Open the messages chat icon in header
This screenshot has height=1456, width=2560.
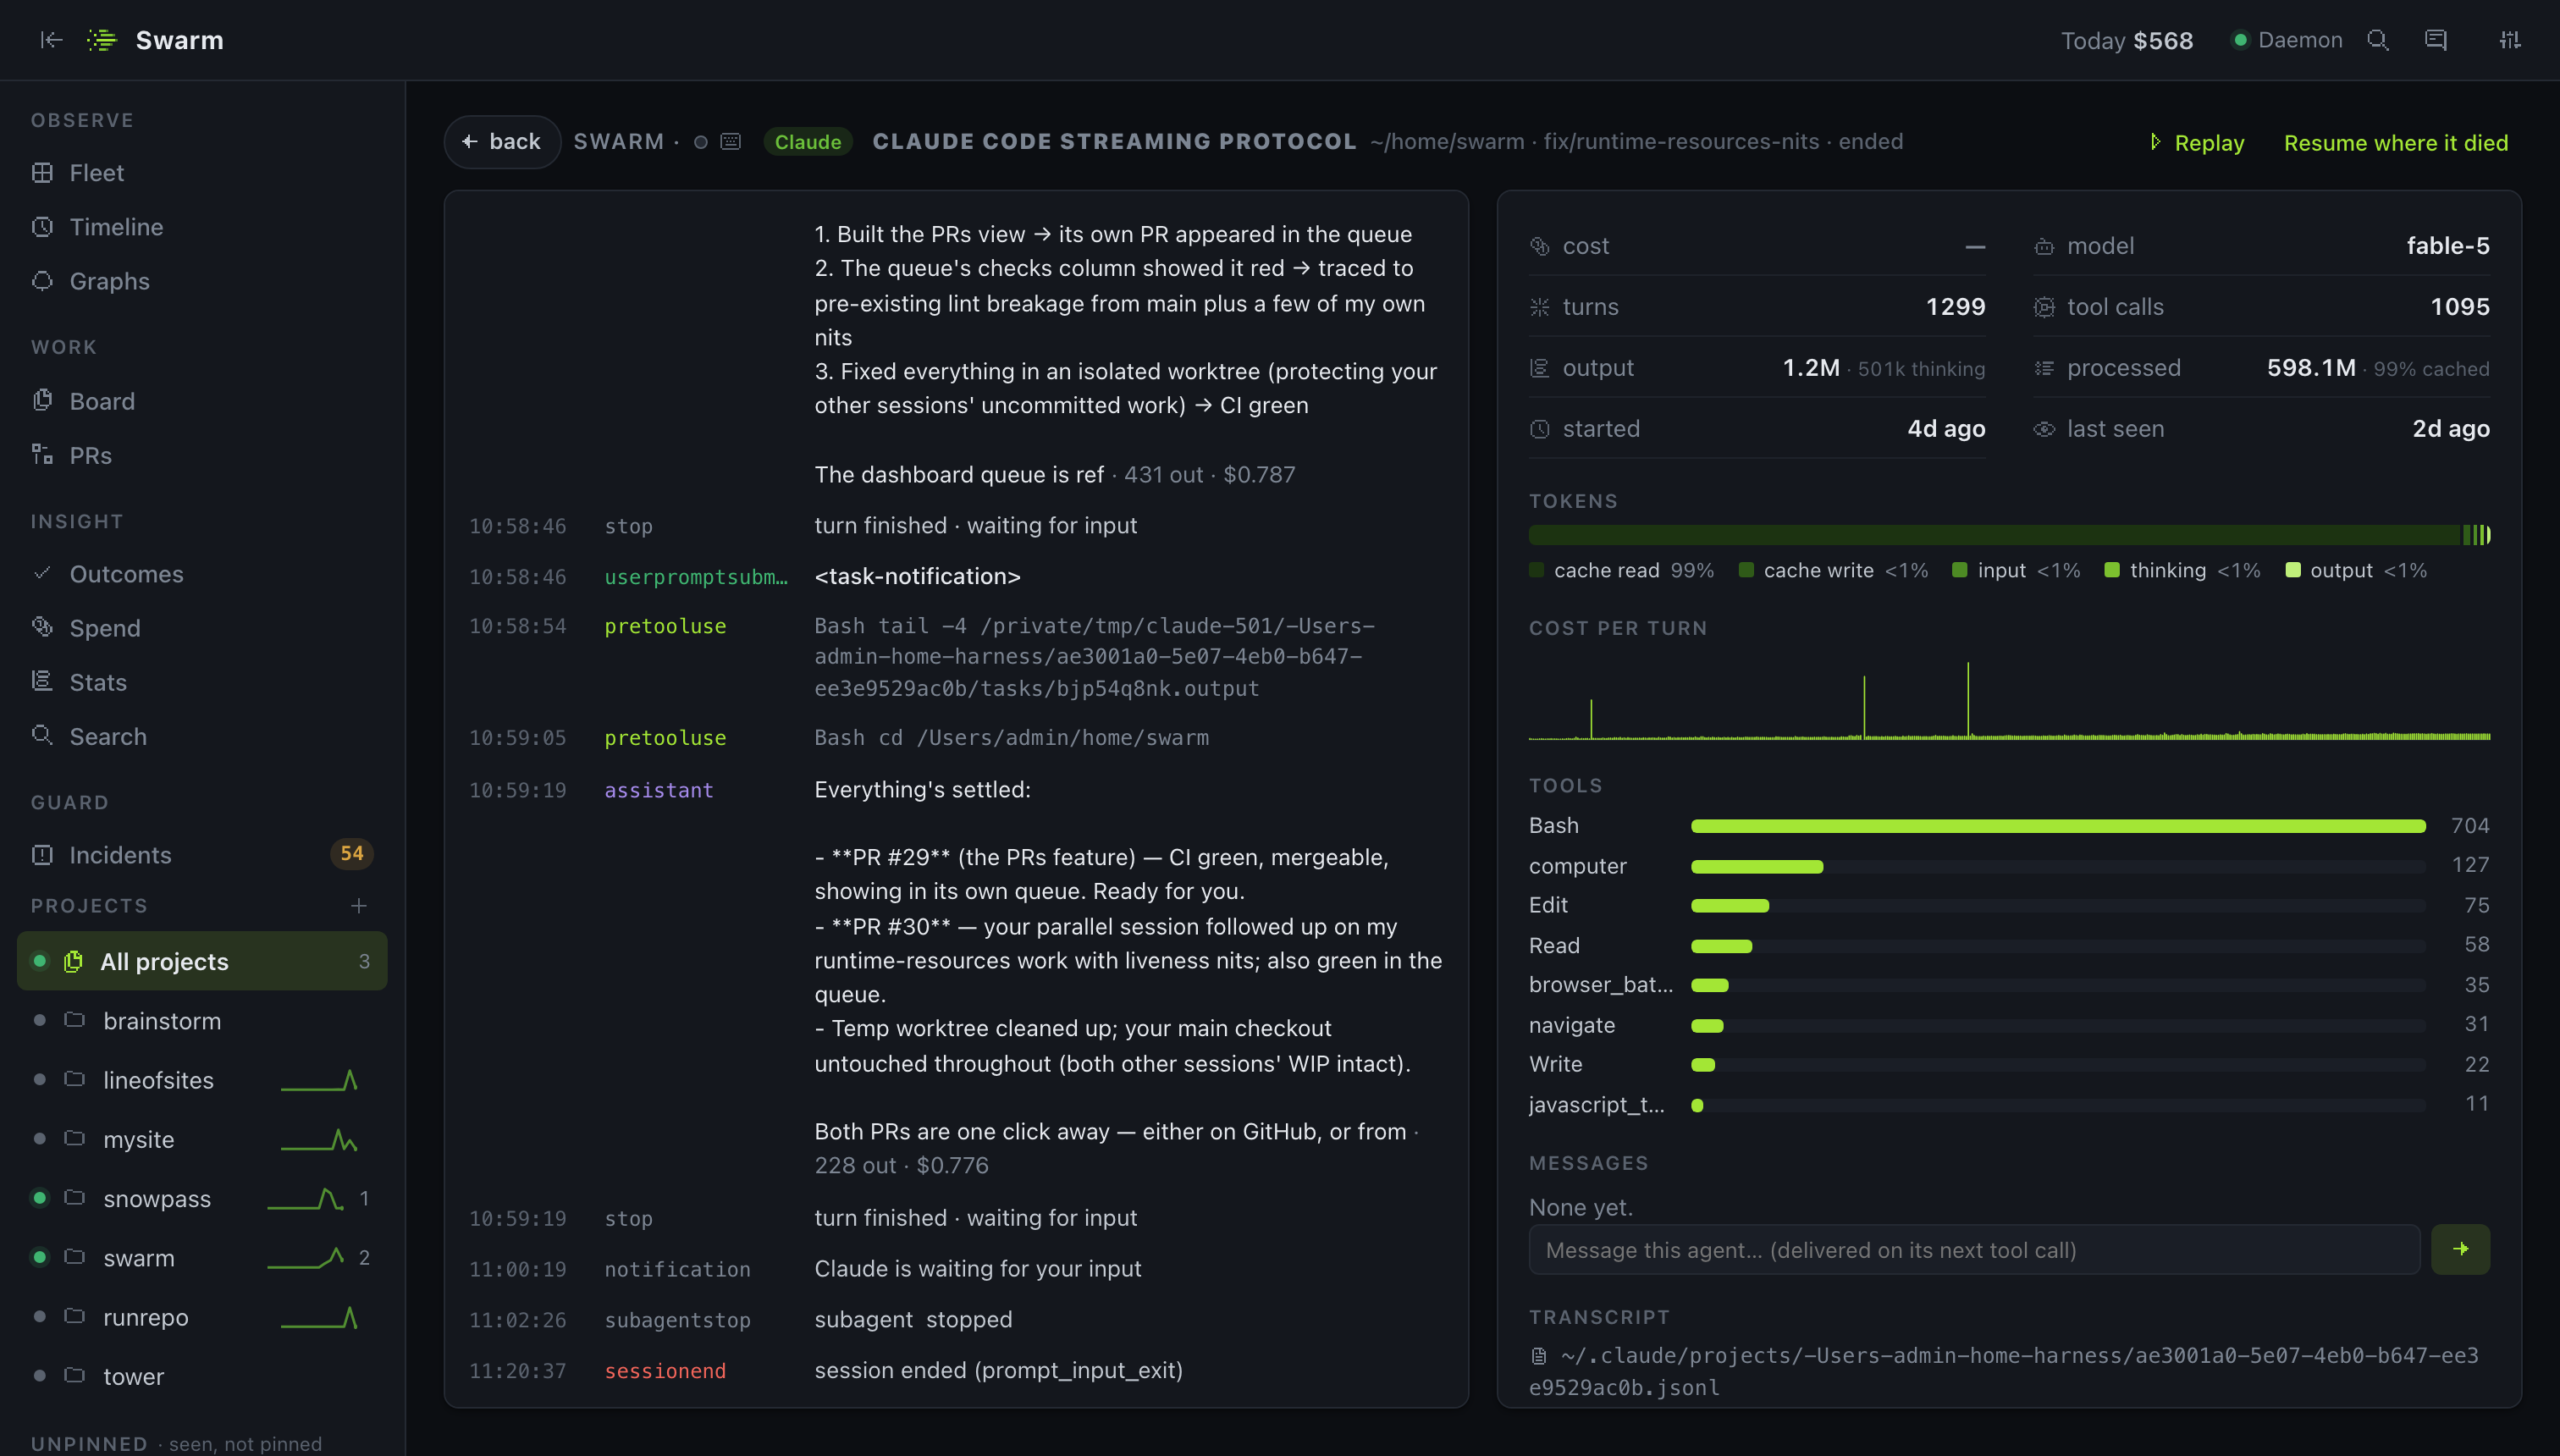pos(2436,40)
